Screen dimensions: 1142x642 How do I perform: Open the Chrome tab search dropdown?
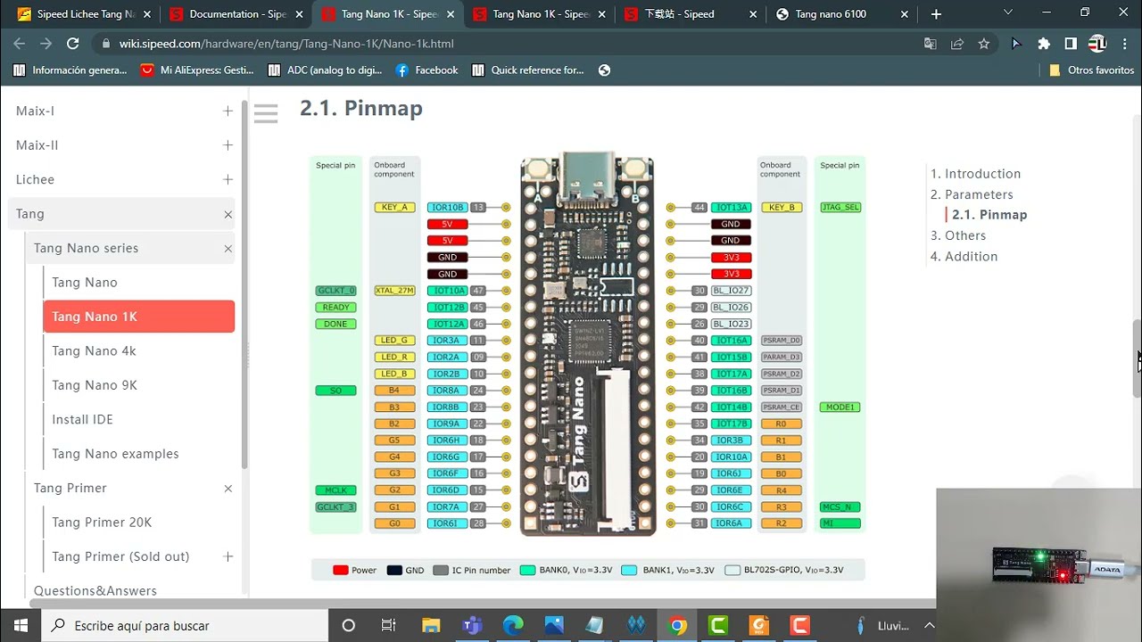coord(1009,13)
